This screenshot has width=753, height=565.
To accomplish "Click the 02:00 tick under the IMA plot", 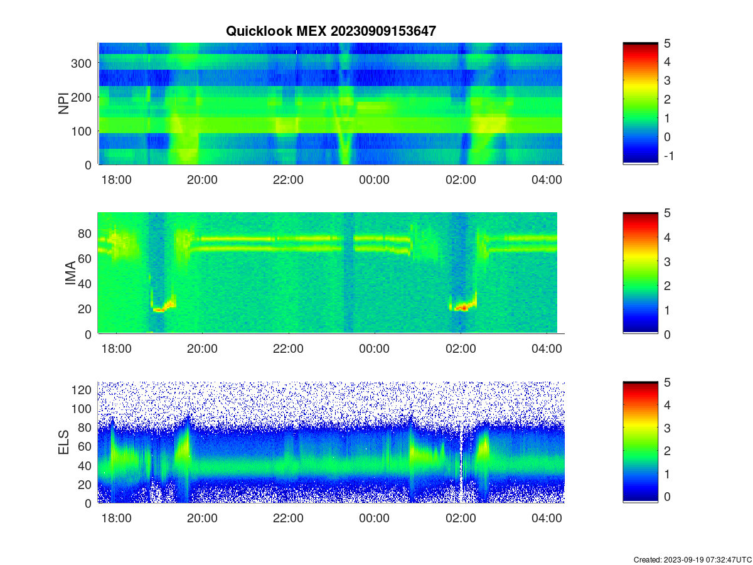I will [x=461, y=349].
